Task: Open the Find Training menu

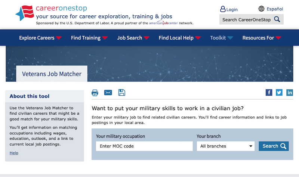Action: point(89,38)
